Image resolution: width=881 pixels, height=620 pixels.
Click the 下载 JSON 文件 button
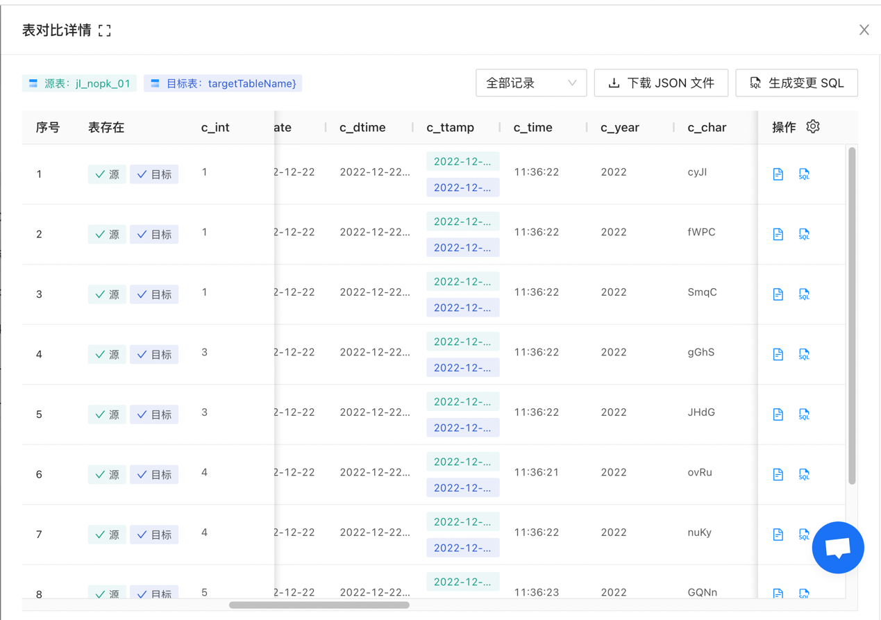point(661,83)
